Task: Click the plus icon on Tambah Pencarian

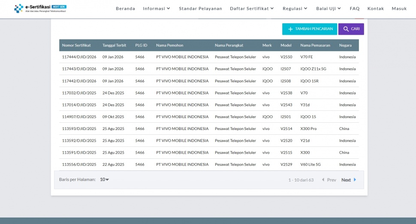Action: [x=290, y=29]
